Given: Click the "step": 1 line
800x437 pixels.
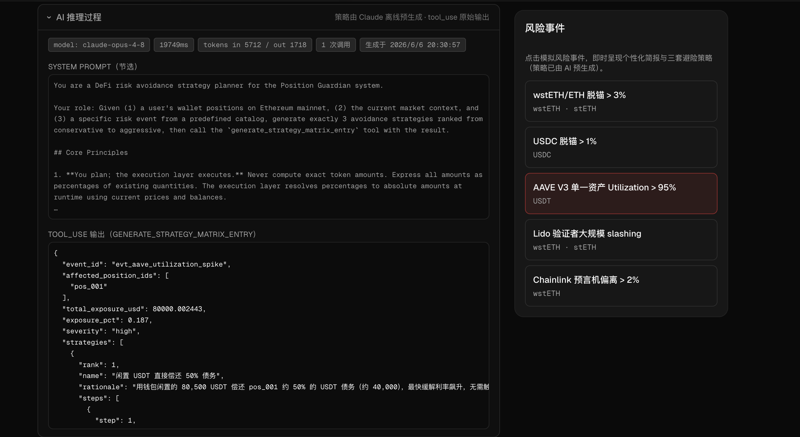Looking at the screenshot, I should (x=116, y=420).
